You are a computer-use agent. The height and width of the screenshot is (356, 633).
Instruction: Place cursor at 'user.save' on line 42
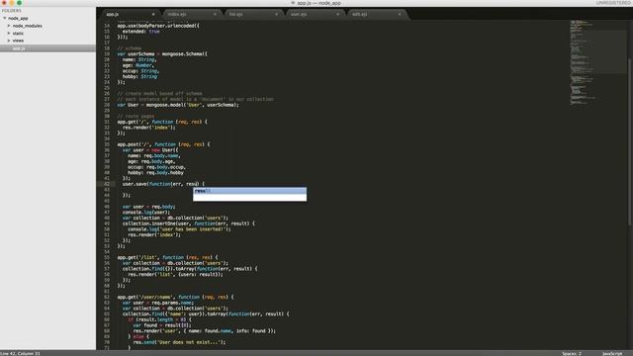click(135, 184)
